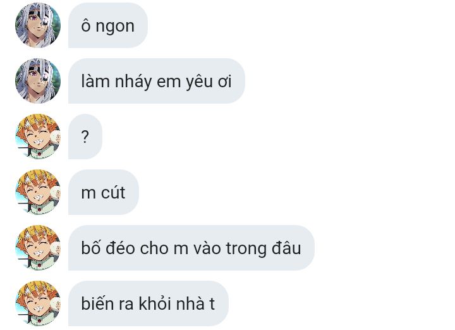
Task: Select the "làm nháy em yêu ơi" message bubble
Action: point(157,81)
